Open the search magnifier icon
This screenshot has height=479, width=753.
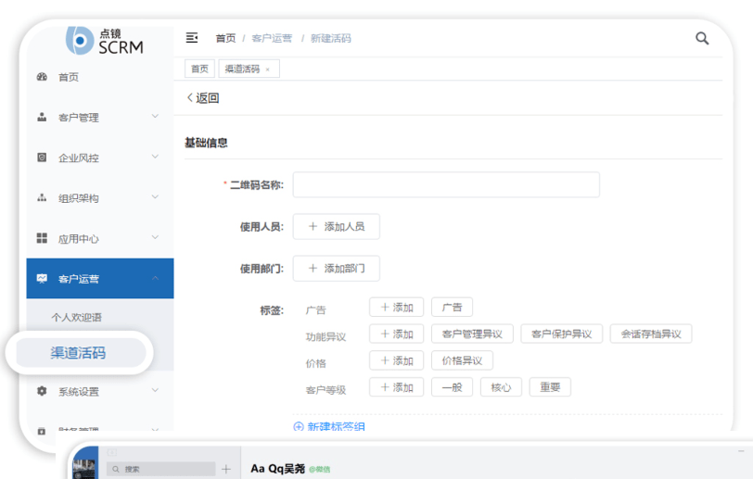(702, 38)
